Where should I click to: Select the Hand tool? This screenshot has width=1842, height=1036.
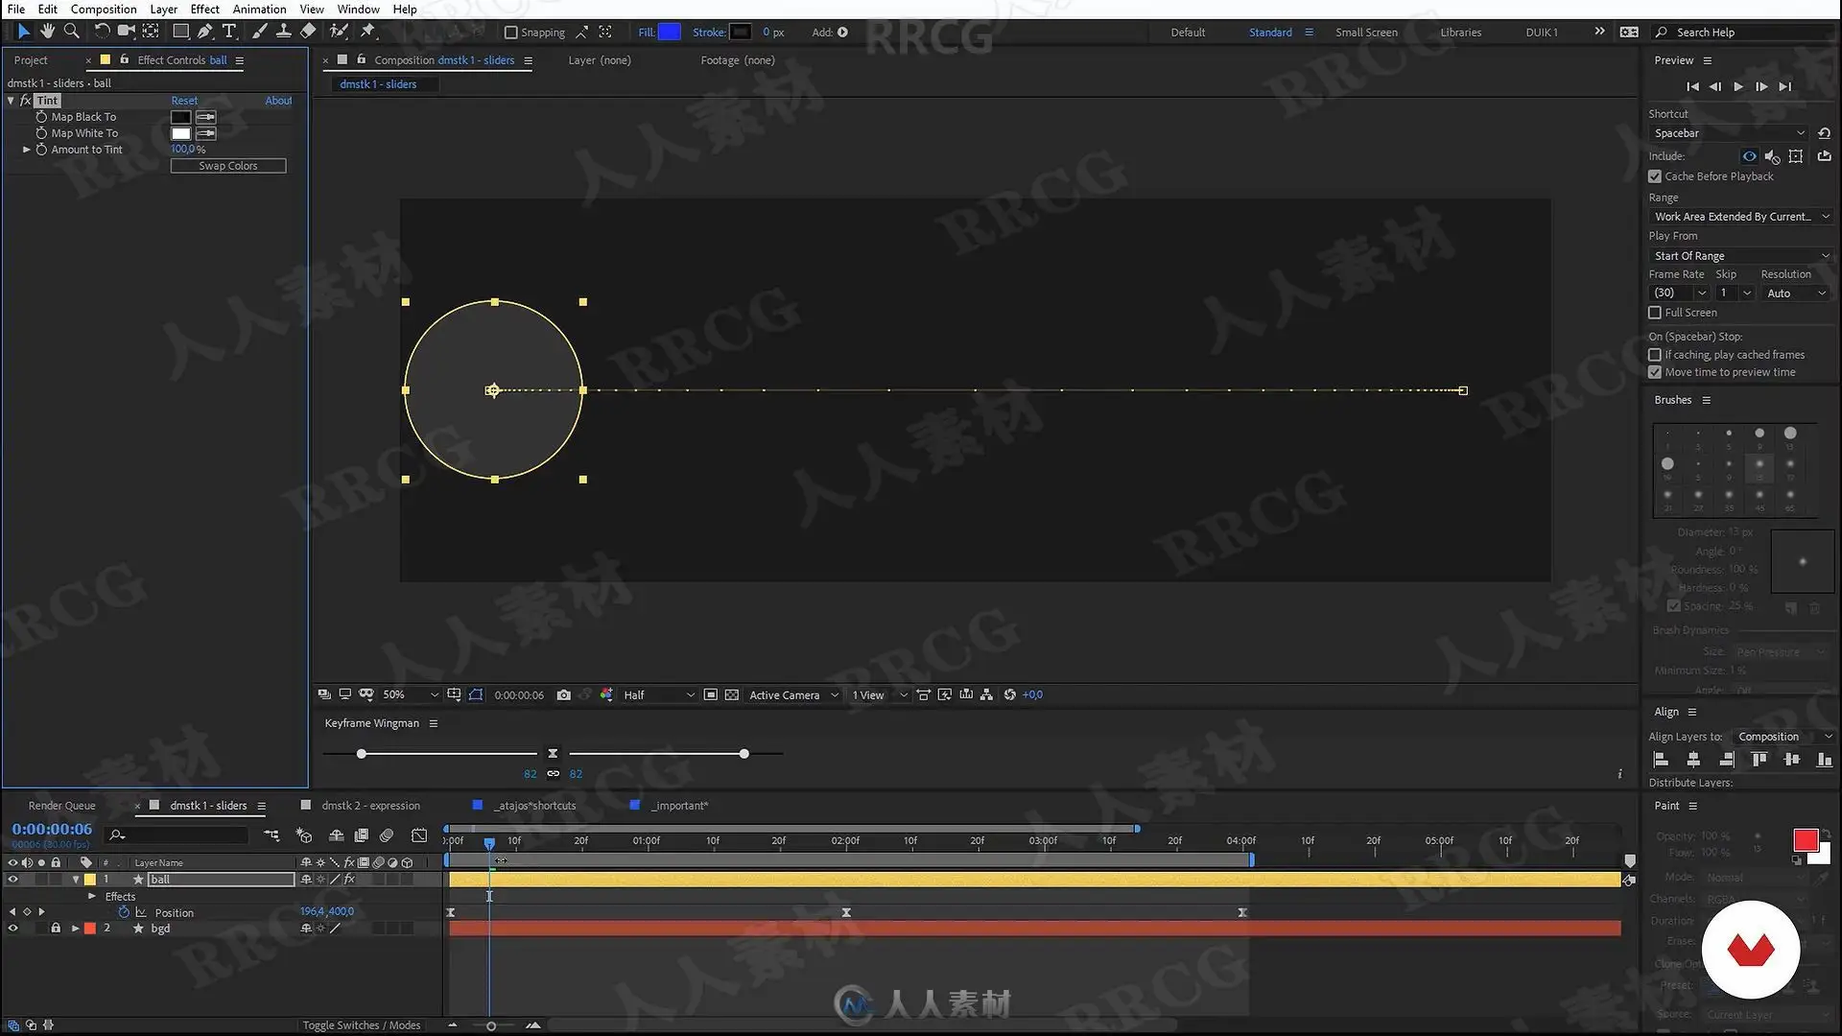coord(47,32)
